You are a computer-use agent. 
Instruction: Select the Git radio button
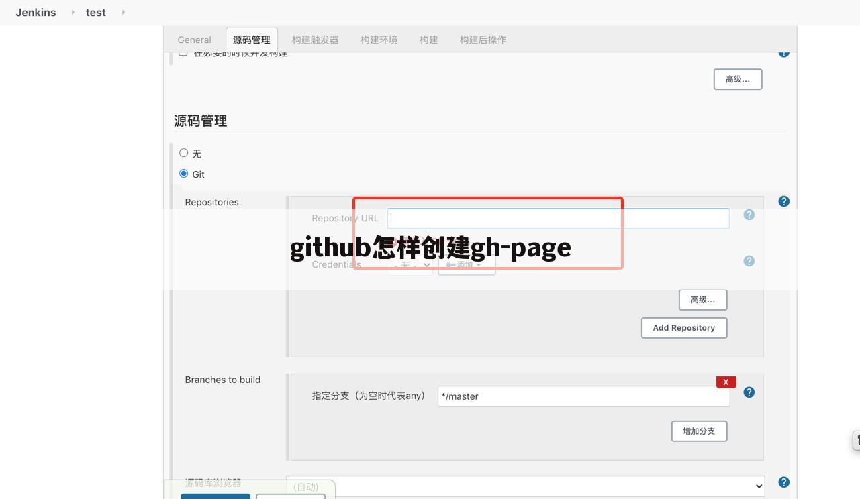pos(183,173)
